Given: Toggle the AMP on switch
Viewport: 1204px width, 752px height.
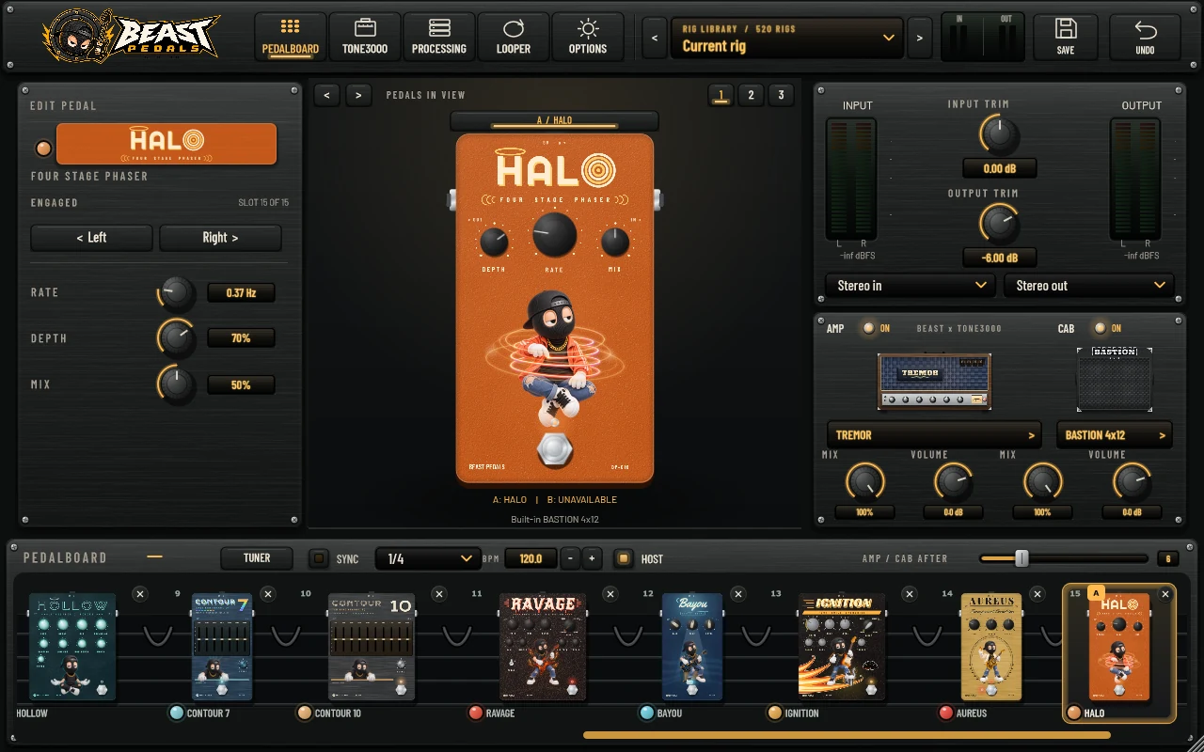Looking at the screenshot, I should (869, 328).
